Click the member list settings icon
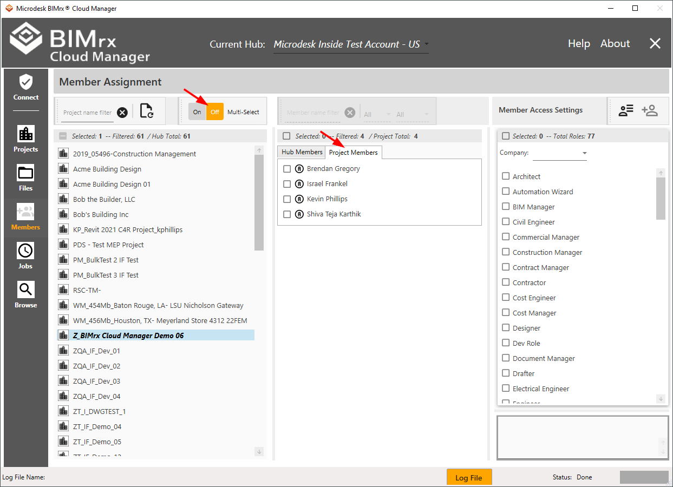The image size is (673, 487). click(x=626, y=110)
